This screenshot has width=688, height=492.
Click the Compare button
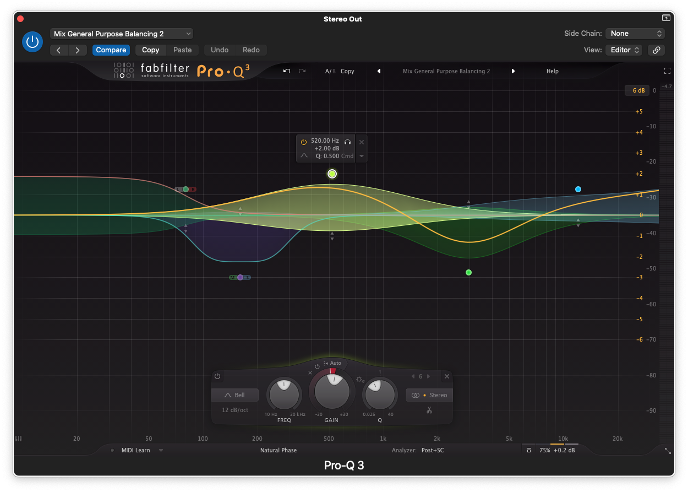pyautogui.click(x=111, y=50)
